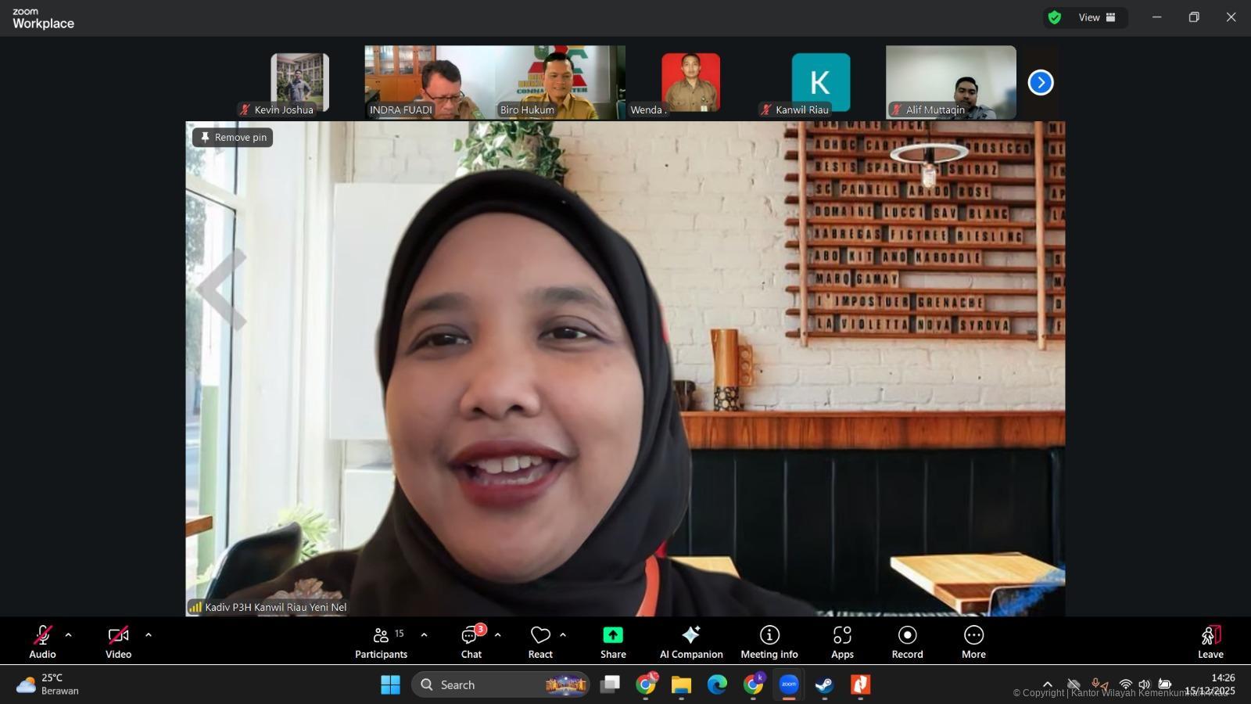Click the React heart icon
Viewport: 1251px width, 704px height.
pos(539,641)
